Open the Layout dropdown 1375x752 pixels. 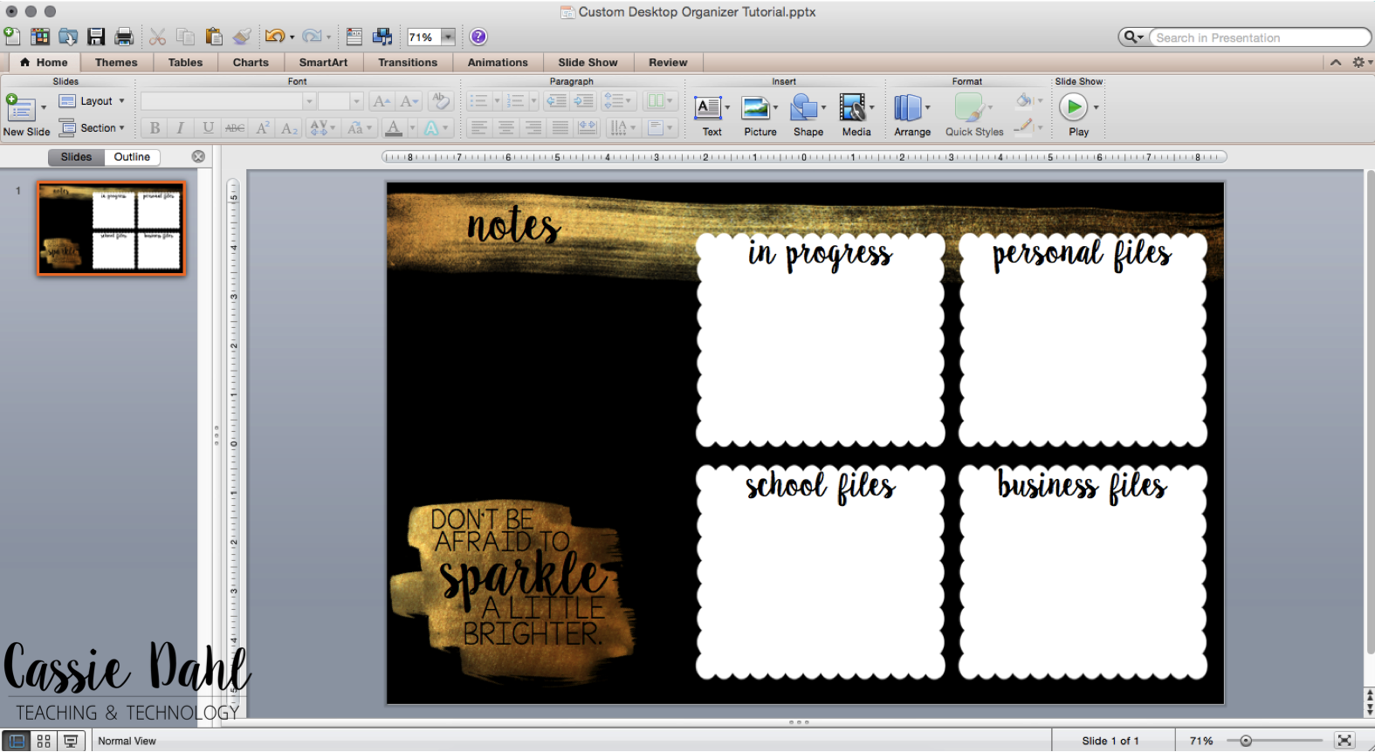tap(92, 101)
